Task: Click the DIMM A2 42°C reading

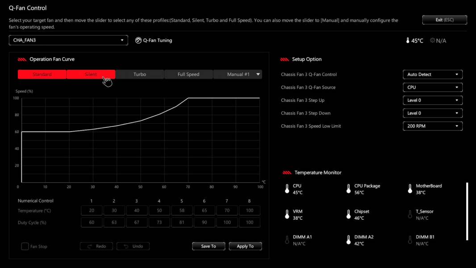Action: (x=359, y=243)
